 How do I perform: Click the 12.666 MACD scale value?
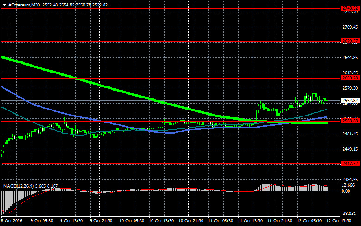point(349,185)
